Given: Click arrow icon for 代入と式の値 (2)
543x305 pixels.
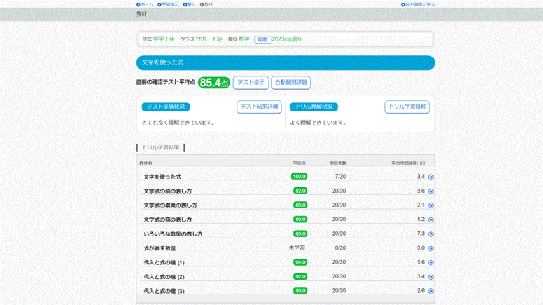Looking at the screenshot, I should 430,277.
